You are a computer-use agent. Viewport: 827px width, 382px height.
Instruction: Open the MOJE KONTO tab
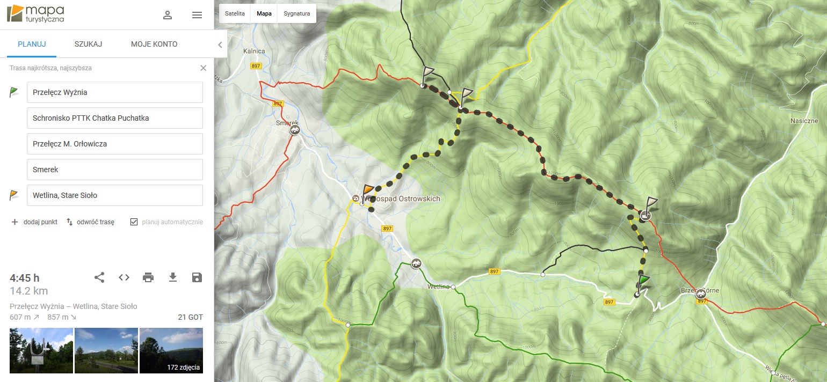[x=154, y=44]
